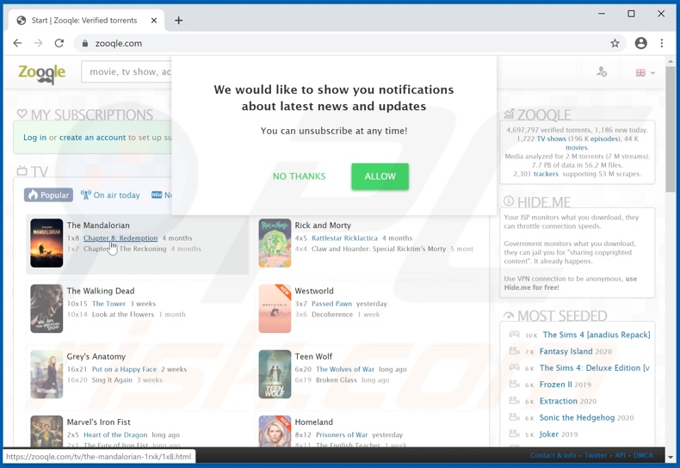
Task: Open Passed Pawn episode link
Action: (x=331, y=304)
